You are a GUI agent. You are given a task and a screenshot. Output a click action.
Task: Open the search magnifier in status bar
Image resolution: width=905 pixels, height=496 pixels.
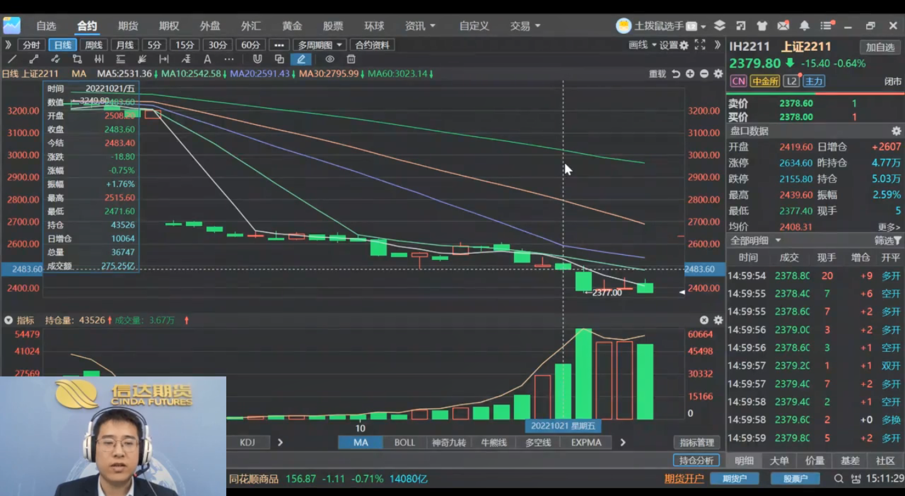pos(839,479)
